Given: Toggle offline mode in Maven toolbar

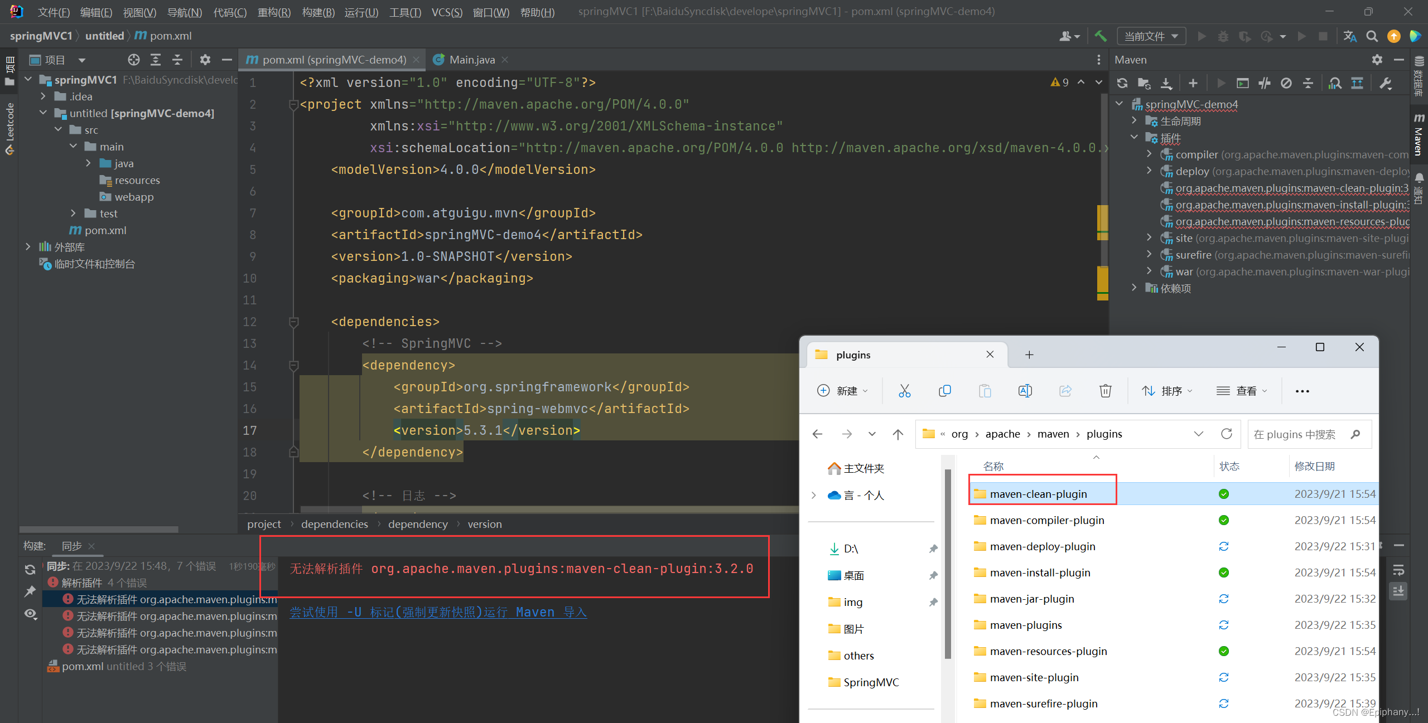Looking at the screenshot, I should tap(1265, 84).
